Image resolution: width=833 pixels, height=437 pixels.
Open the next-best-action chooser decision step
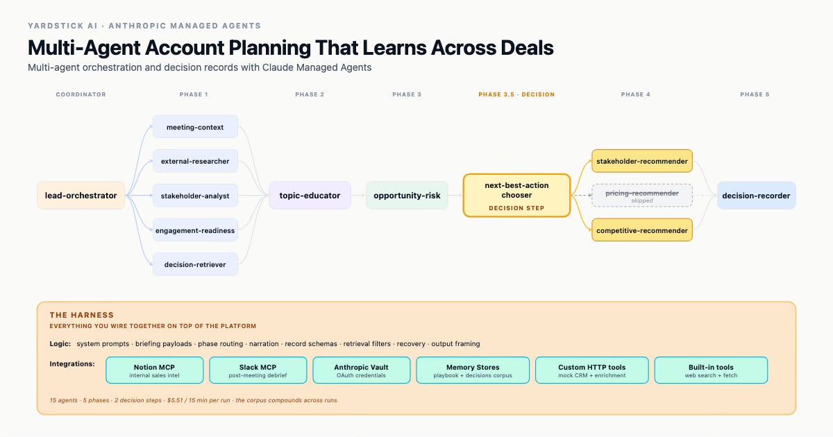[x=516, y=196]
